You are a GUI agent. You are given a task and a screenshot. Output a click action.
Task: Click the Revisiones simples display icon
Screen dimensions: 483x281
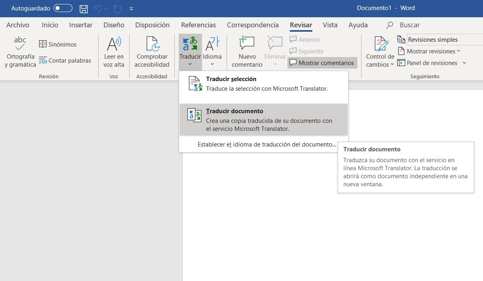point(401,39)
